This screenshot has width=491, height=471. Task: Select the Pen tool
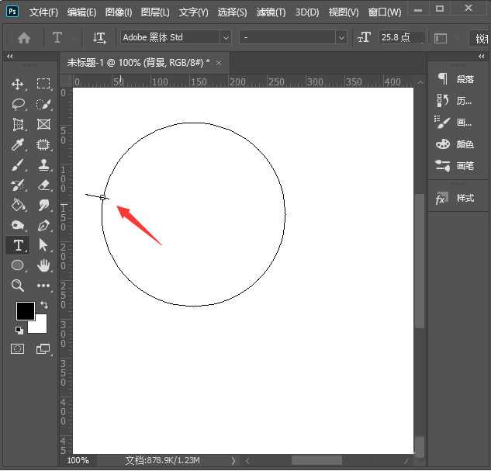[43, 225]
